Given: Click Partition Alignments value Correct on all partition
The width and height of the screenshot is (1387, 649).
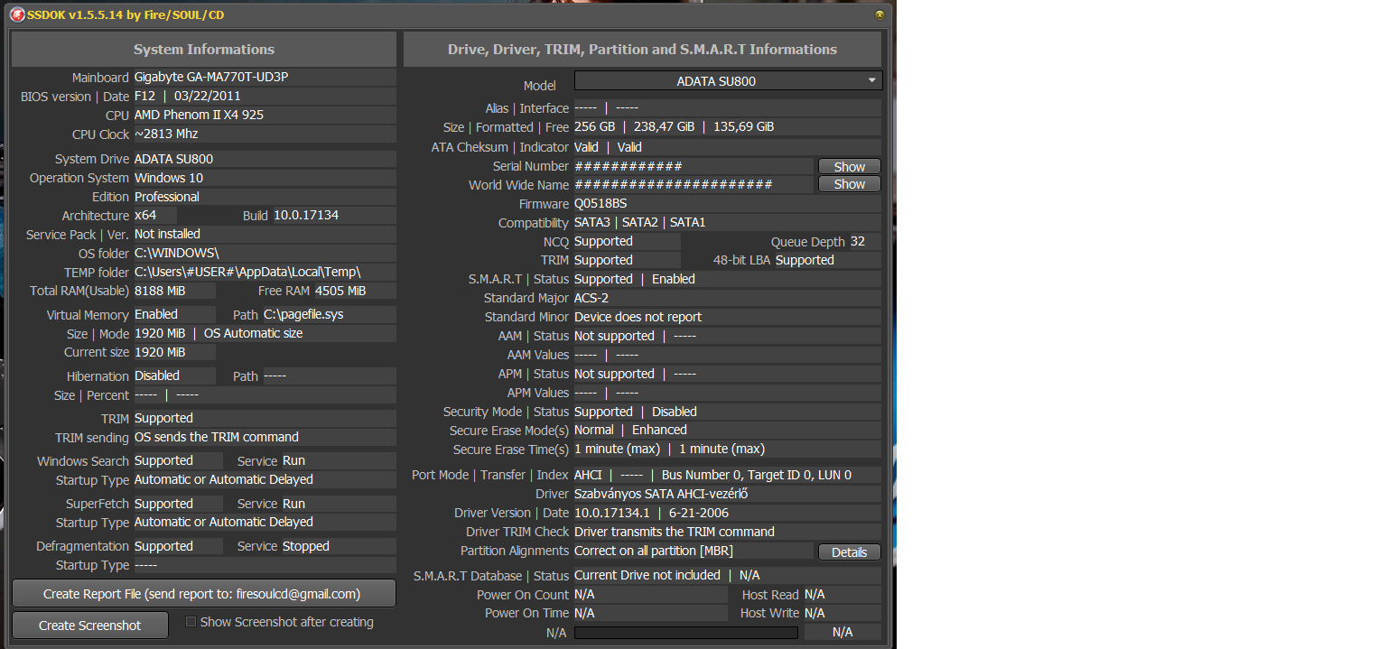Looking at the screenshot, I should pos(694,552).
